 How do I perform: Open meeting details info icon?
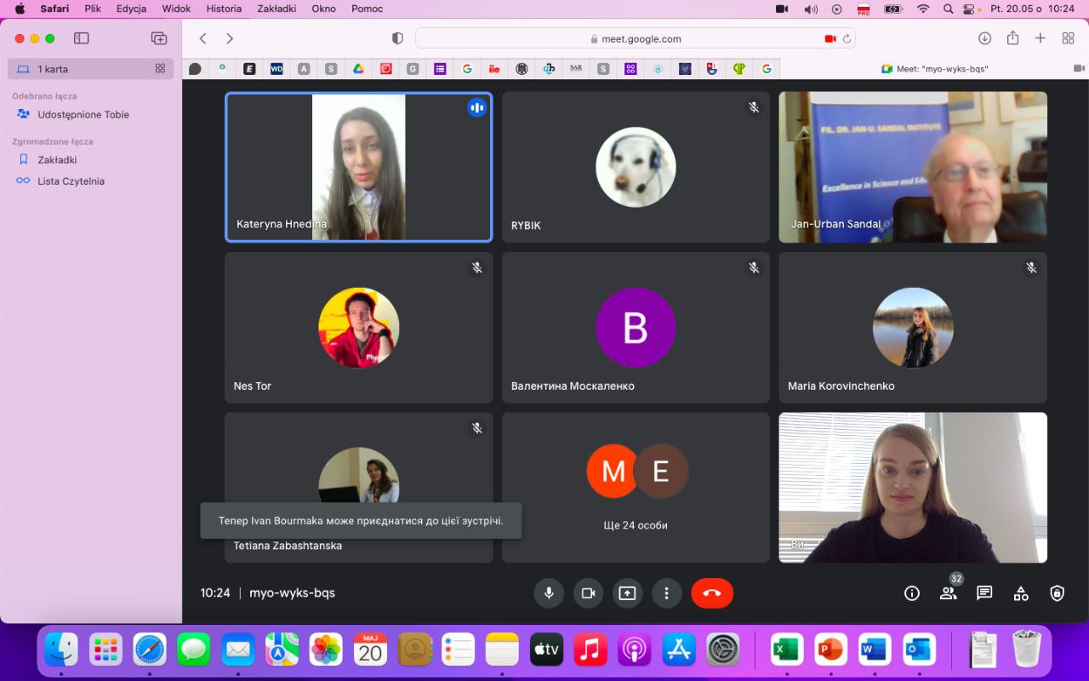pyautogui.click(x=912, y=593)
